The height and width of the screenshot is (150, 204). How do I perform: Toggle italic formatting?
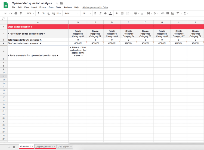pos(100,13)
